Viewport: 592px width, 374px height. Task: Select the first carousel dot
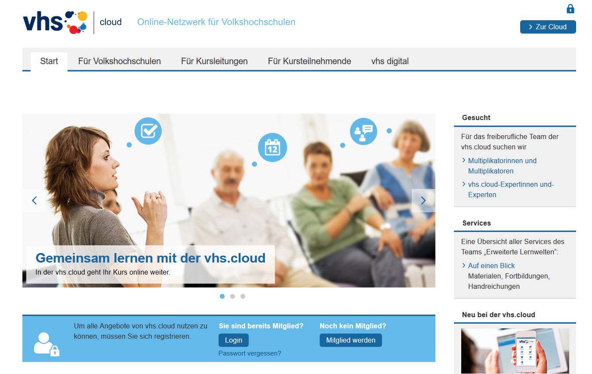tap(222, 296)
